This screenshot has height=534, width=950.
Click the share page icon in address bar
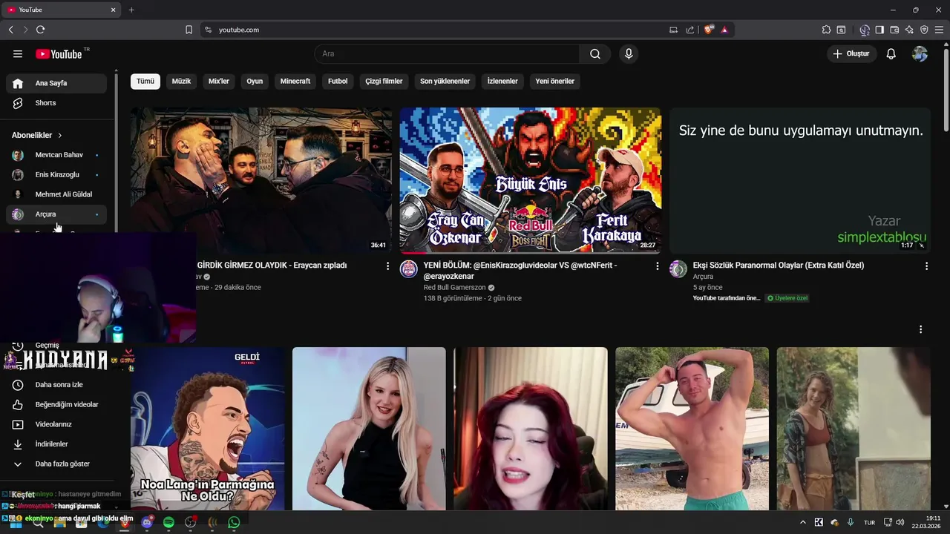690,30
